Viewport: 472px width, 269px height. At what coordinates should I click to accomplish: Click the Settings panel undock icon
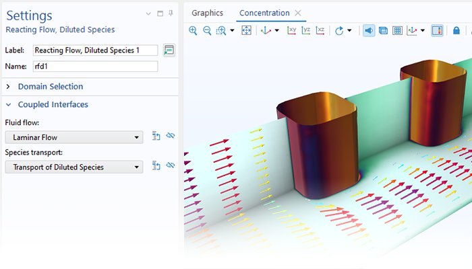[x=160, y=13]
